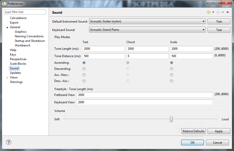The width and height of the screenshot is (234, 151).
Task: Open Help preferences page
Action: coord(13,50)
